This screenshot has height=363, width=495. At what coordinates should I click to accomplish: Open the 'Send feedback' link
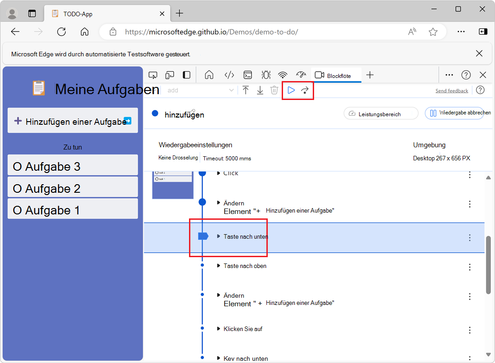pos(451,91)
